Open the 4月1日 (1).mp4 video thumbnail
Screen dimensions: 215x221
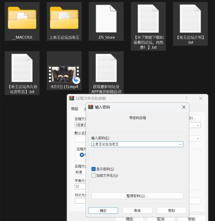pos(64,74)
